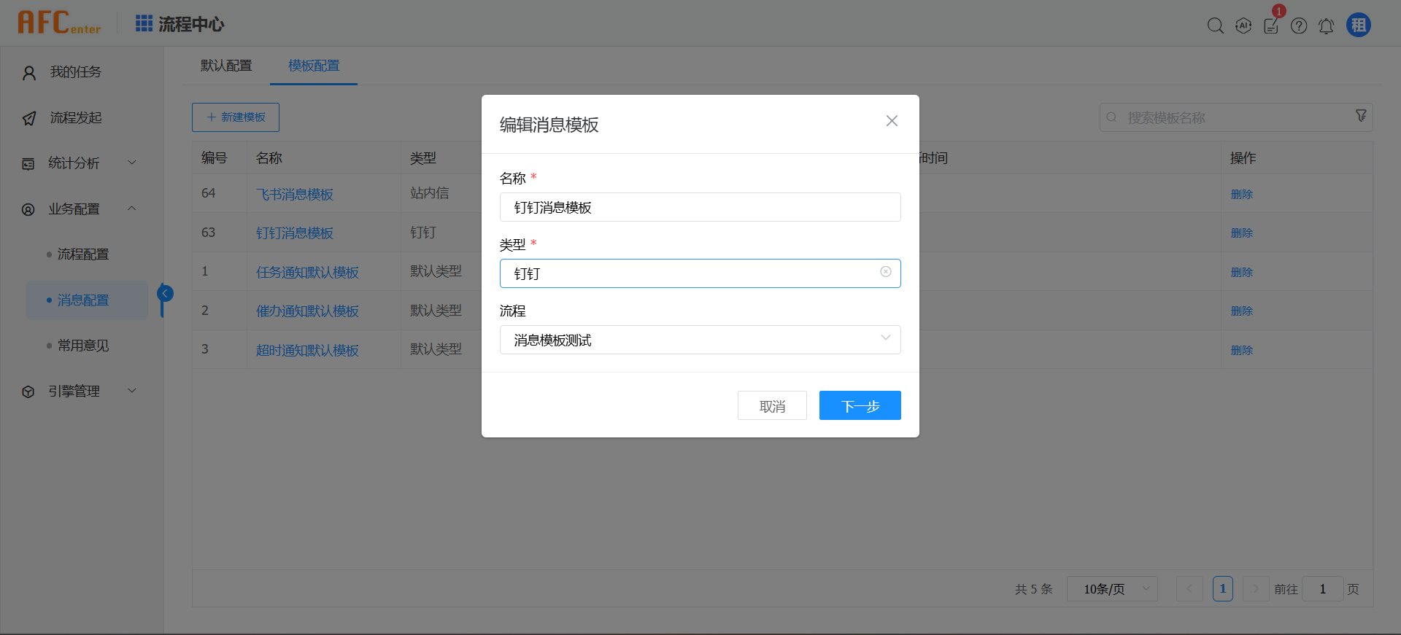The height and width of the screenshot is (635, 1401).
Task: Select page 1 in pagination
Action: tap(1223, 589)
